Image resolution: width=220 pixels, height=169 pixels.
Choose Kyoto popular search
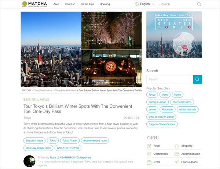[x=177, y=95]
